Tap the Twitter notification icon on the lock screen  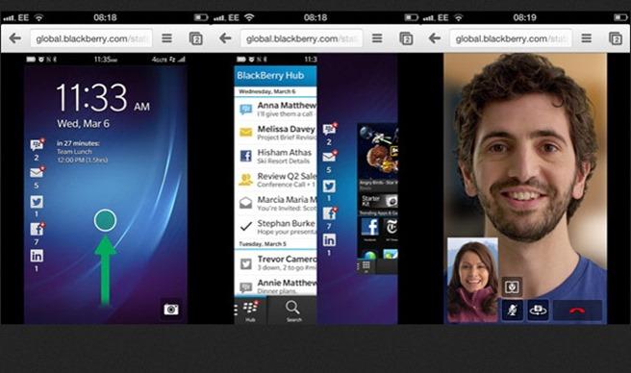pyautogui.click(x=37, y=202)
